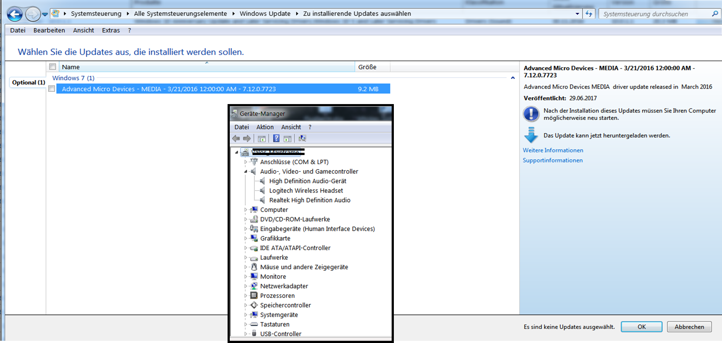Open the Datei menu in Systemsteuerung
722x343 pixels.
tap(18, 30)
